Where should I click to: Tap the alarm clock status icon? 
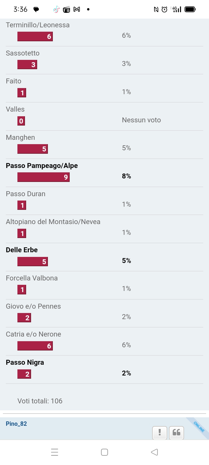[164, 10]
